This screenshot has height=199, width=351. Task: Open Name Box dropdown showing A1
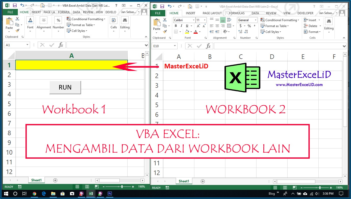click(x=28, y=45)
